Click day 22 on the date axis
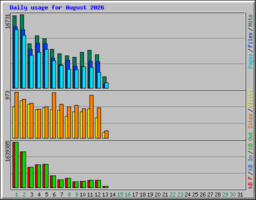The height and width of the screenshot is (200, 256). (x=172, y=194)
